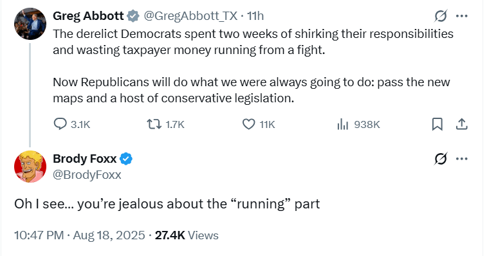Open Greg Abbott's profile picture
The width and height of the screenshot is (489, 256).
coord(30,24)
